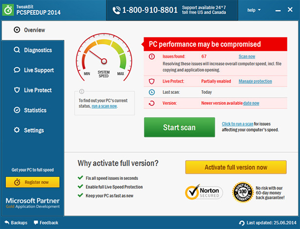Click the Scan now link
This screenshot has width=300, height=229.
[x=247, y=56]
